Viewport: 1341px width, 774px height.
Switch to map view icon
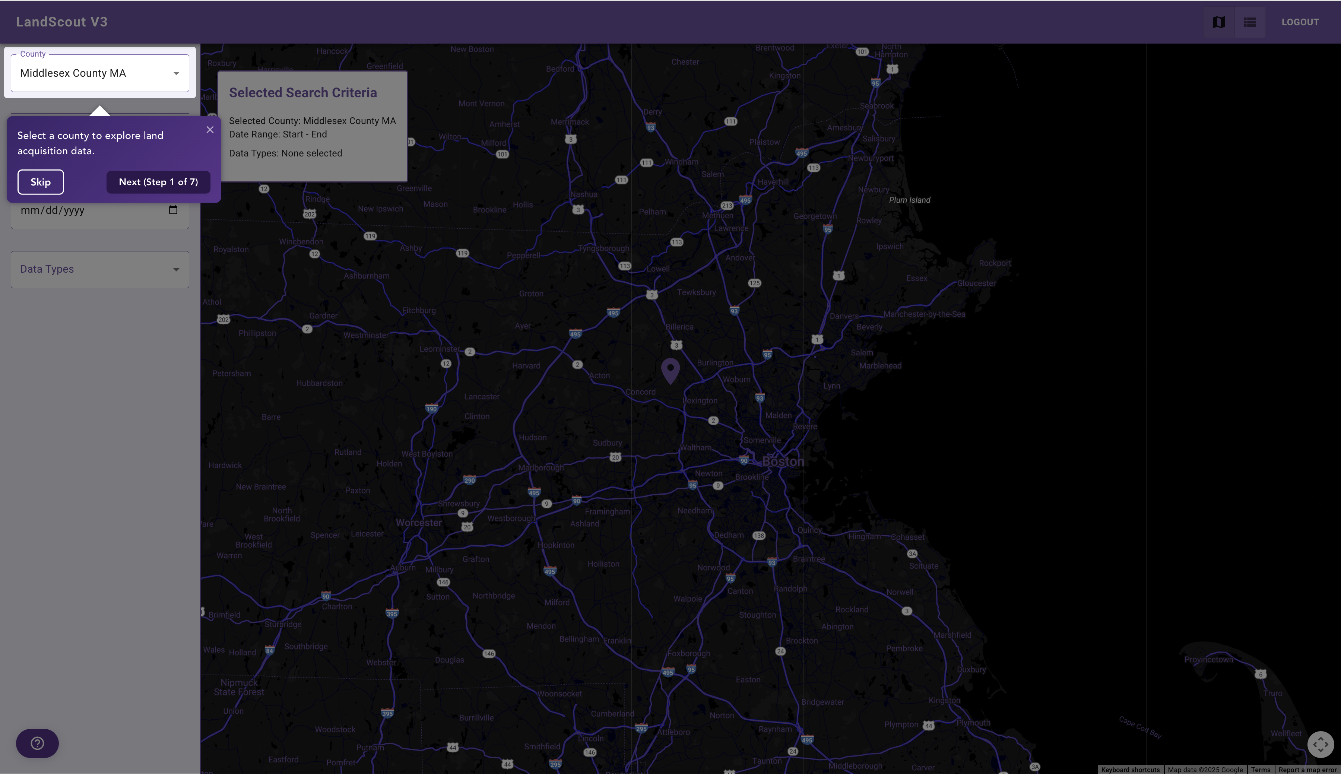click(x=1219, y=22)
